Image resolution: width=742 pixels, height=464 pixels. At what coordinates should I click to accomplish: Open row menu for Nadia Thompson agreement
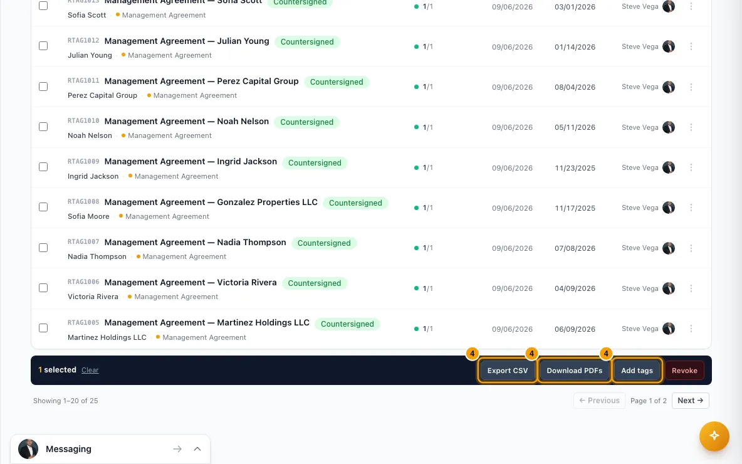pos(691,248)
